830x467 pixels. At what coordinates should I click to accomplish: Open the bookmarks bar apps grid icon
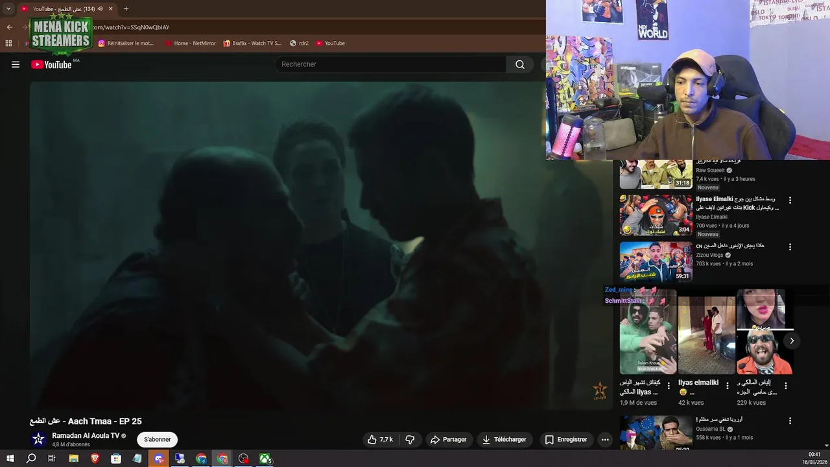point(8,43)
